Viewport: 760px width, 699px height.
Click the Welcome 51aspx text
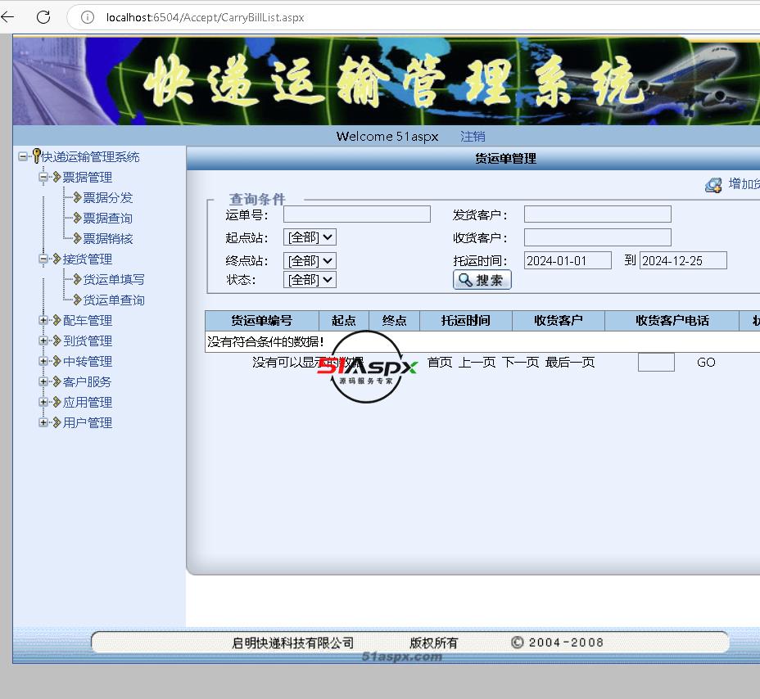pos(387,137)
